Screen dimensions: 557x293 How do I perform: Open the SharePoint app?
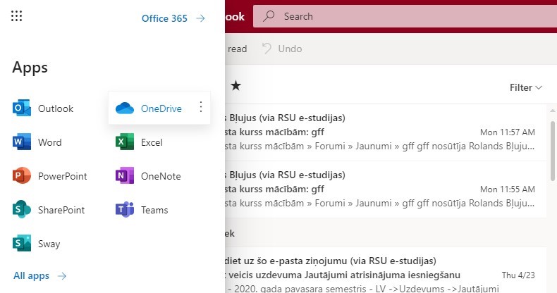49,210
